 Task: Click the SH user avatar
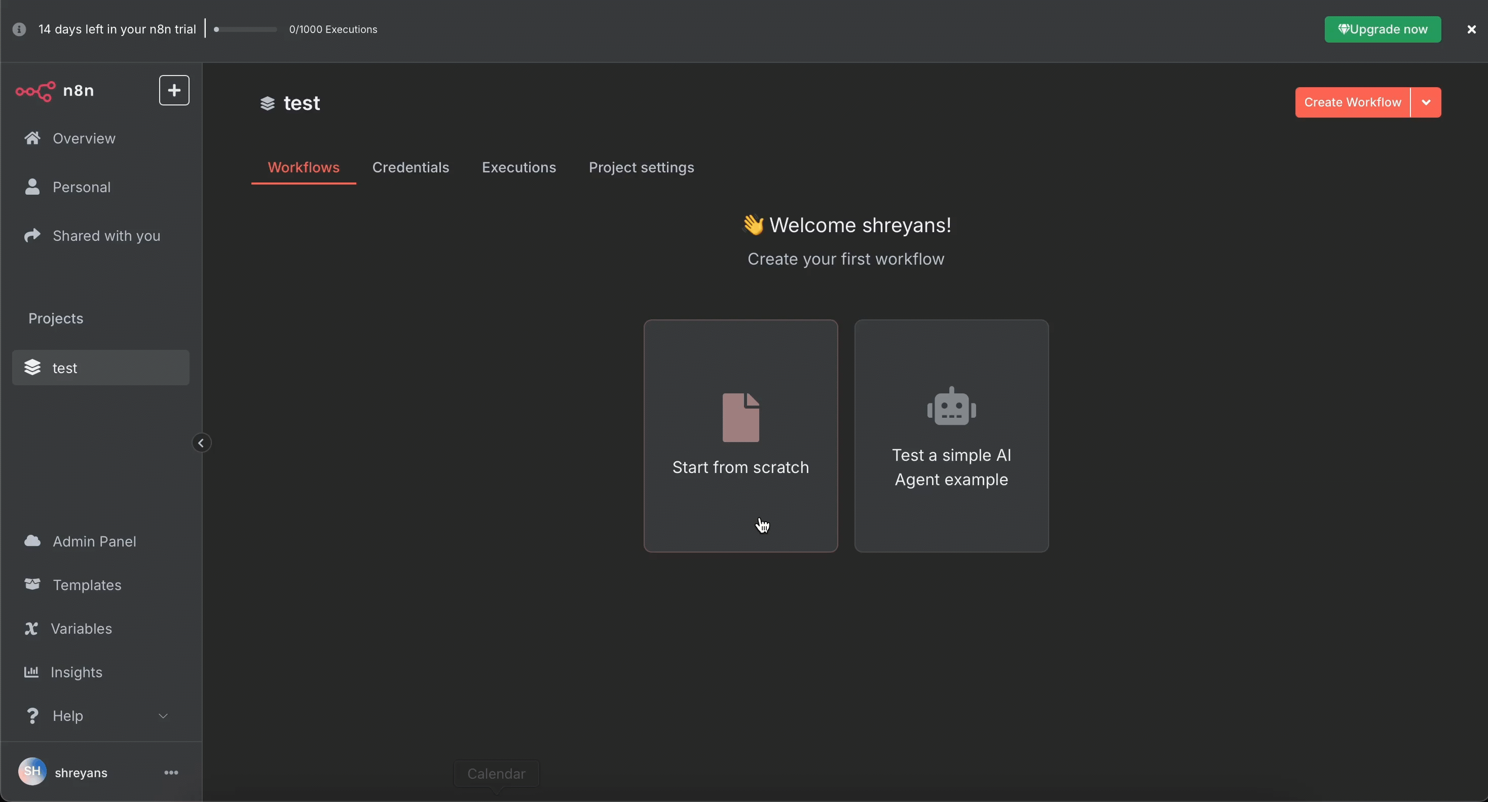pos(32,772)
